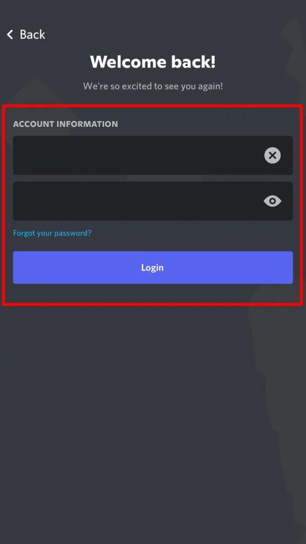Go back via the 'Back' text label
This screenshot has height=544, width=306.
(x=32, y=35)
